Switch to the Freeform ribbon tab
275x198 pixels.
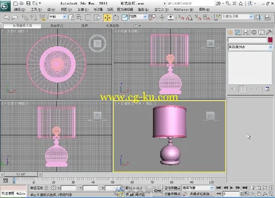pyautogui.click(x=57, y=26)
